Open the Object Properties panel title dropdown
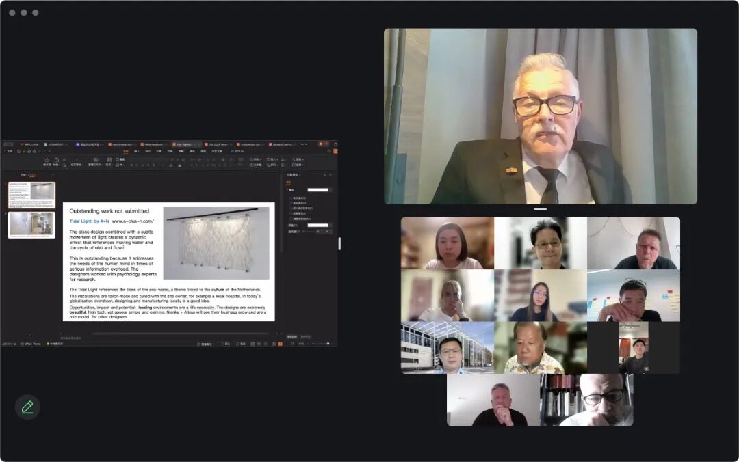Viewport: 739px width, 462px height. click(x=294, y=175)
